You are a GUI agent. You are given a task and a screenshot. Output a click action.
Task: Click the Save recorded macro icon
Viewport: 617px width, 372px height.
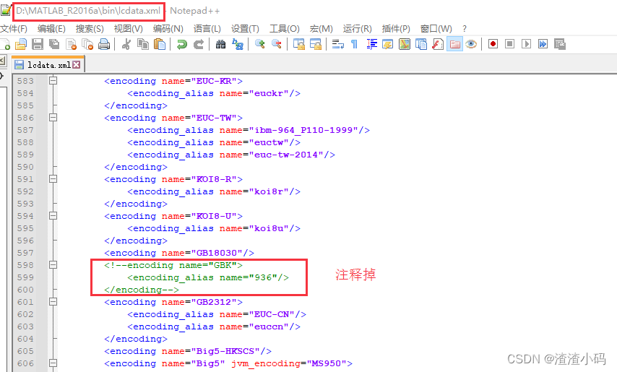tap(559, 44)
